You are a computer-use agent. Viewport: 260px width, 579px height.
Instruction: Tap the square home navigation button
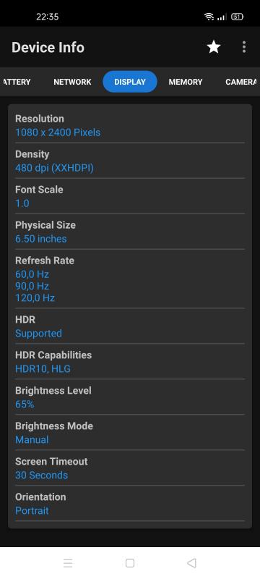(x=129, y=563)
